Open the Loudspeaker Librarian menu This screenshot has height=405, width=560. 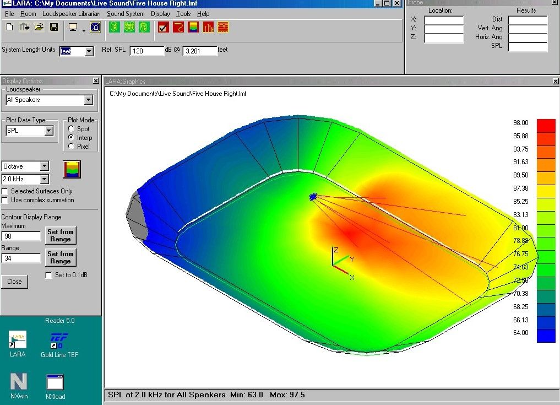tap(71, 14)
